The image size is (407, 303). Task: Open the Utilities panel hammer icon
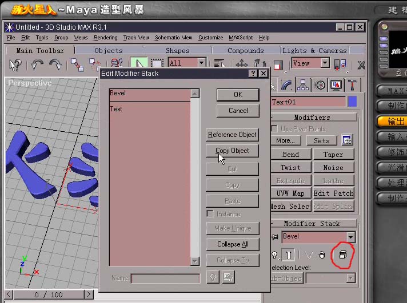(x=353, y=85)
